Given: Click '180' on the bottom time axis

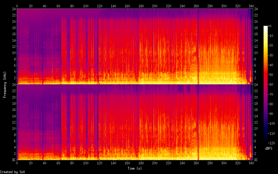Looking at the screenshot, I should (x=141, y=163).
